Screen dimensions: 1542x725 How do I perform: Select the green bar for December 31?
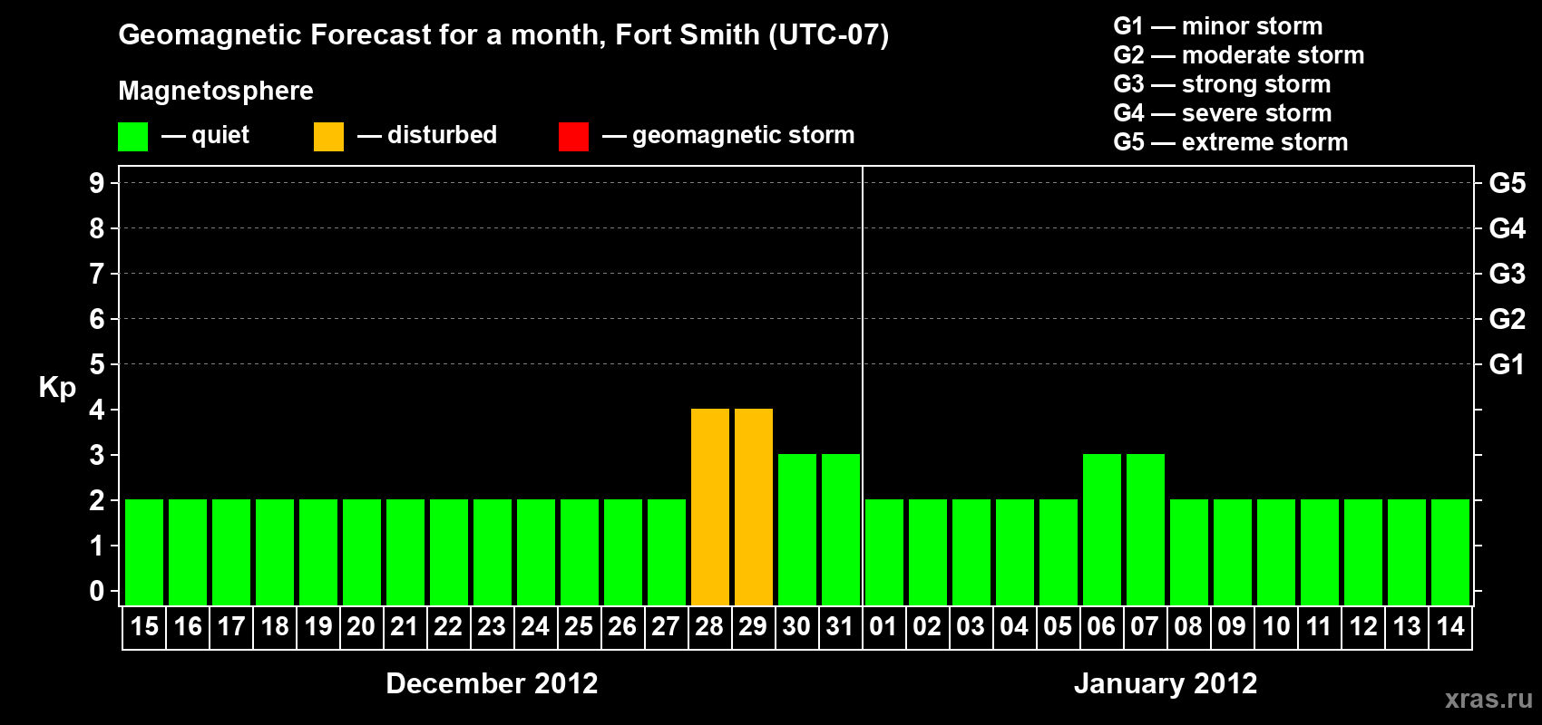click(x=841, y=529)
